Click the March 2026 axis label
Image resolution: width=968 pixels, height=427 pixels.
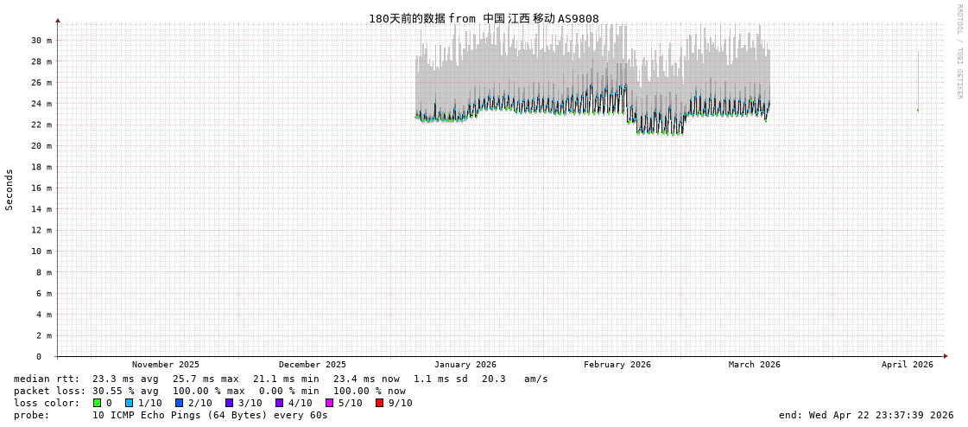[754, 365]
